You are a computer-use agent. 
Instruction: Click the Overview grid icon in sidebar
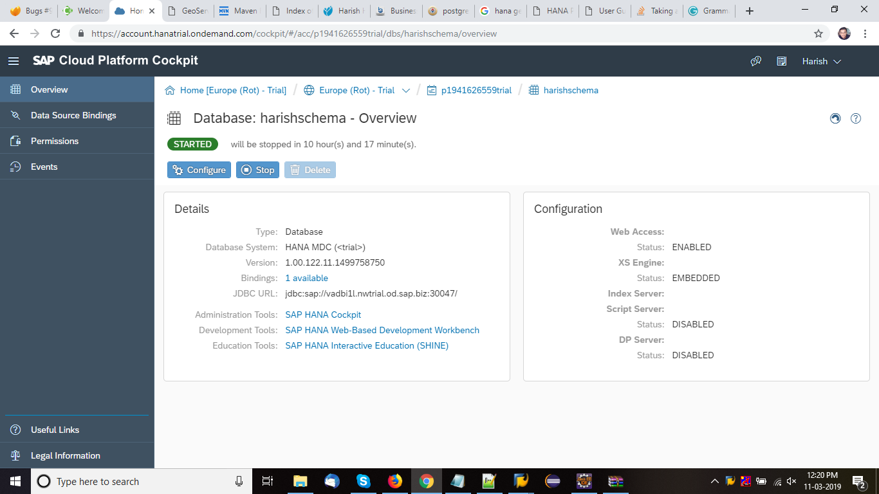click(x=16, y=89)
